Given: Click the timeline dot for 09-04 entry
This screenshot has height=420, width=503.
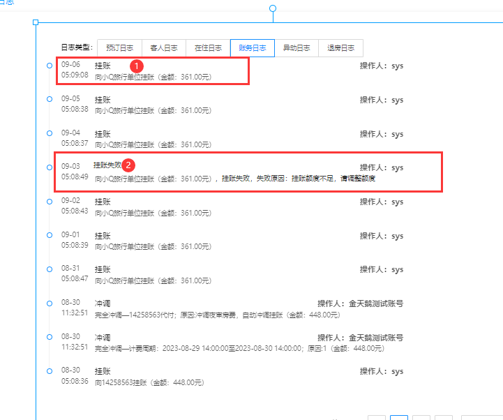Looking at the screenshot, I should pyautogui.click(x=50, y=133).
